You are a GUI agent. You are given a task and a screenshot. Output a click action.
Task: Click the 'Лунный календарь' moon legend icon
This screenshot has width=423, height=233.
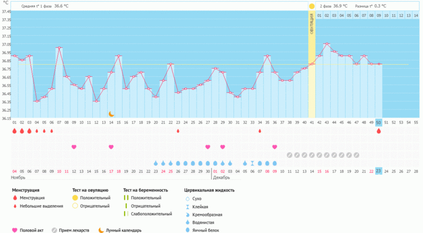click(x=101, y=230)
